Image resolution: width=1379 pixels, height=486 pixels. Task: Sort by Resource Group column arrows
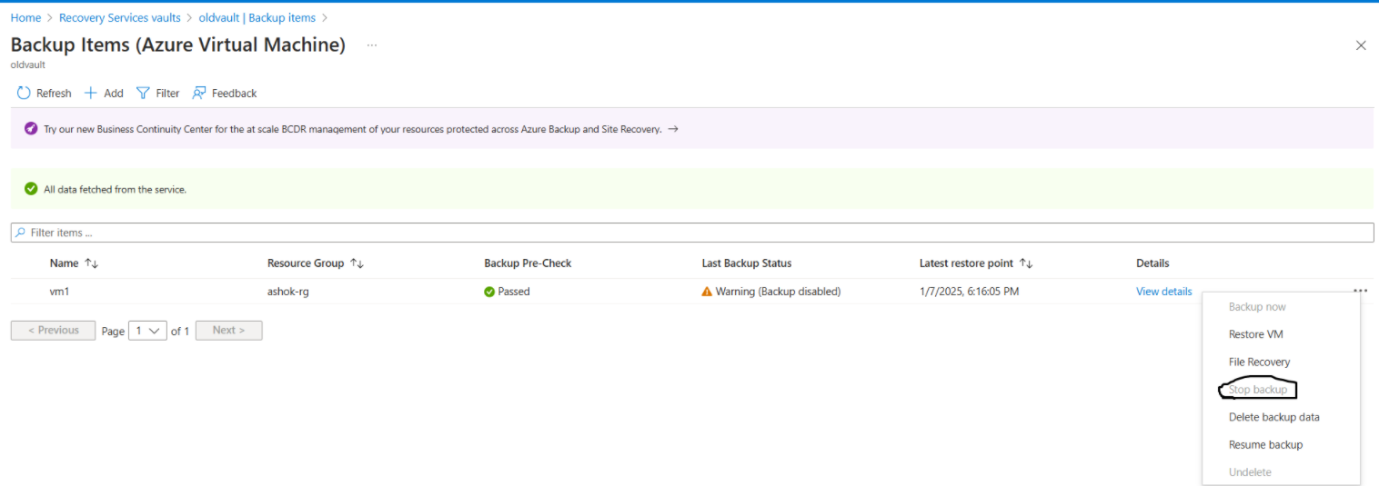click(x=357, y=263)
